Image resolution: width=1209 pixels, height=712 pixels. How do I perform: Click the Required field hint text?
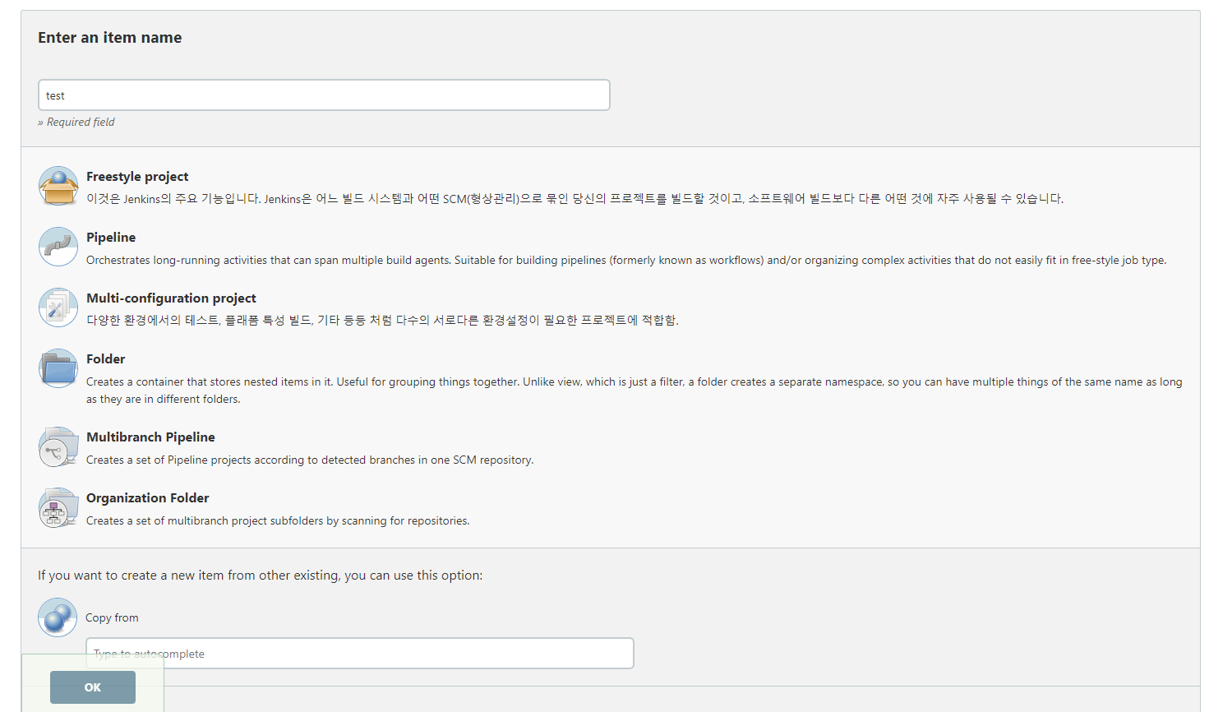pyautogui.click(x=76, y=122)
